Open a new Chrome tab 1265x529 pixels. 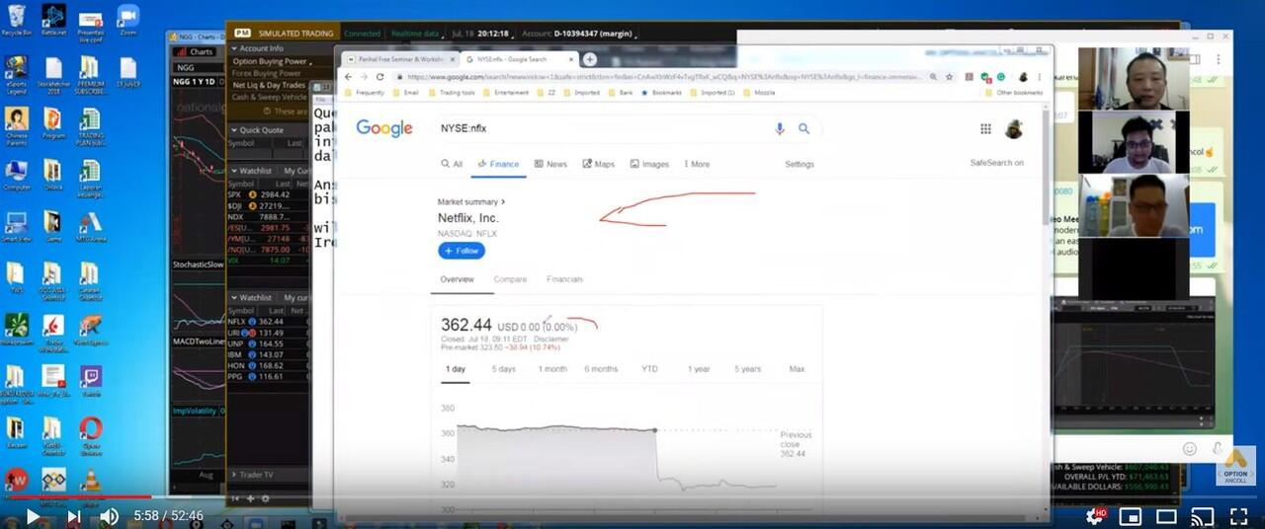(x=589, y=59)
